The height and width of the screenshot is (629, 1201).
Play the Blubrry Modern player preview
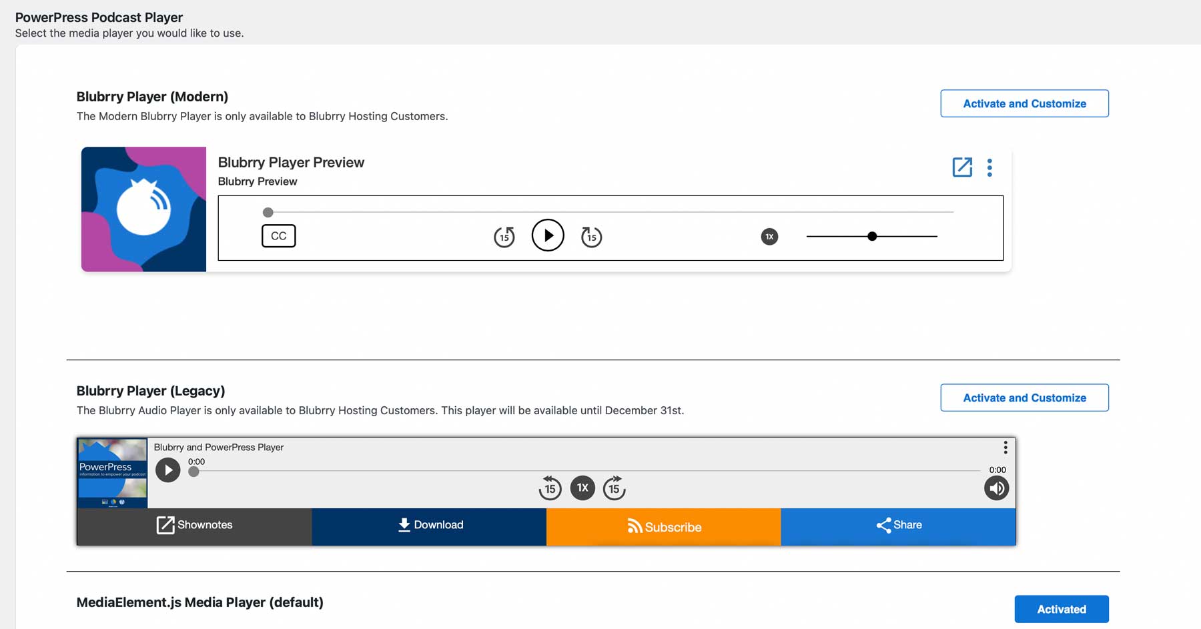pos(547,235)
